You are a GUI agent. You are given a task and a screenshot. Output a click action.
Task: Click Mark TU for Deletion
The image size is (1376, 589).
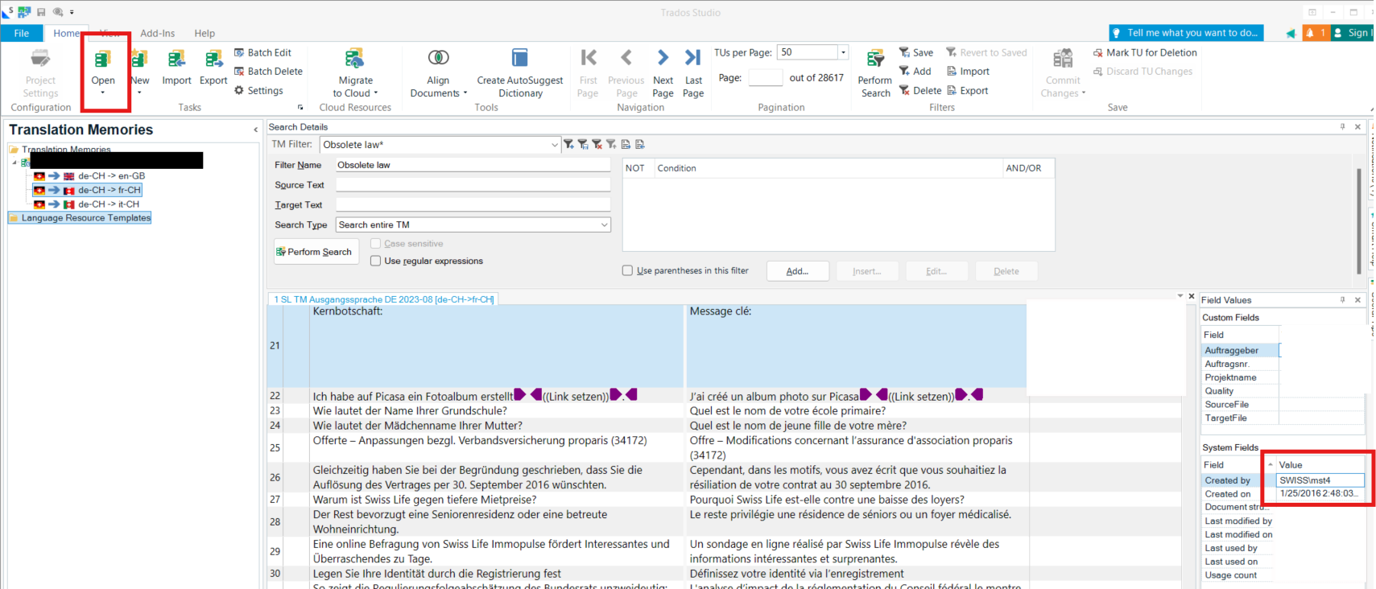coord(1145,52)
